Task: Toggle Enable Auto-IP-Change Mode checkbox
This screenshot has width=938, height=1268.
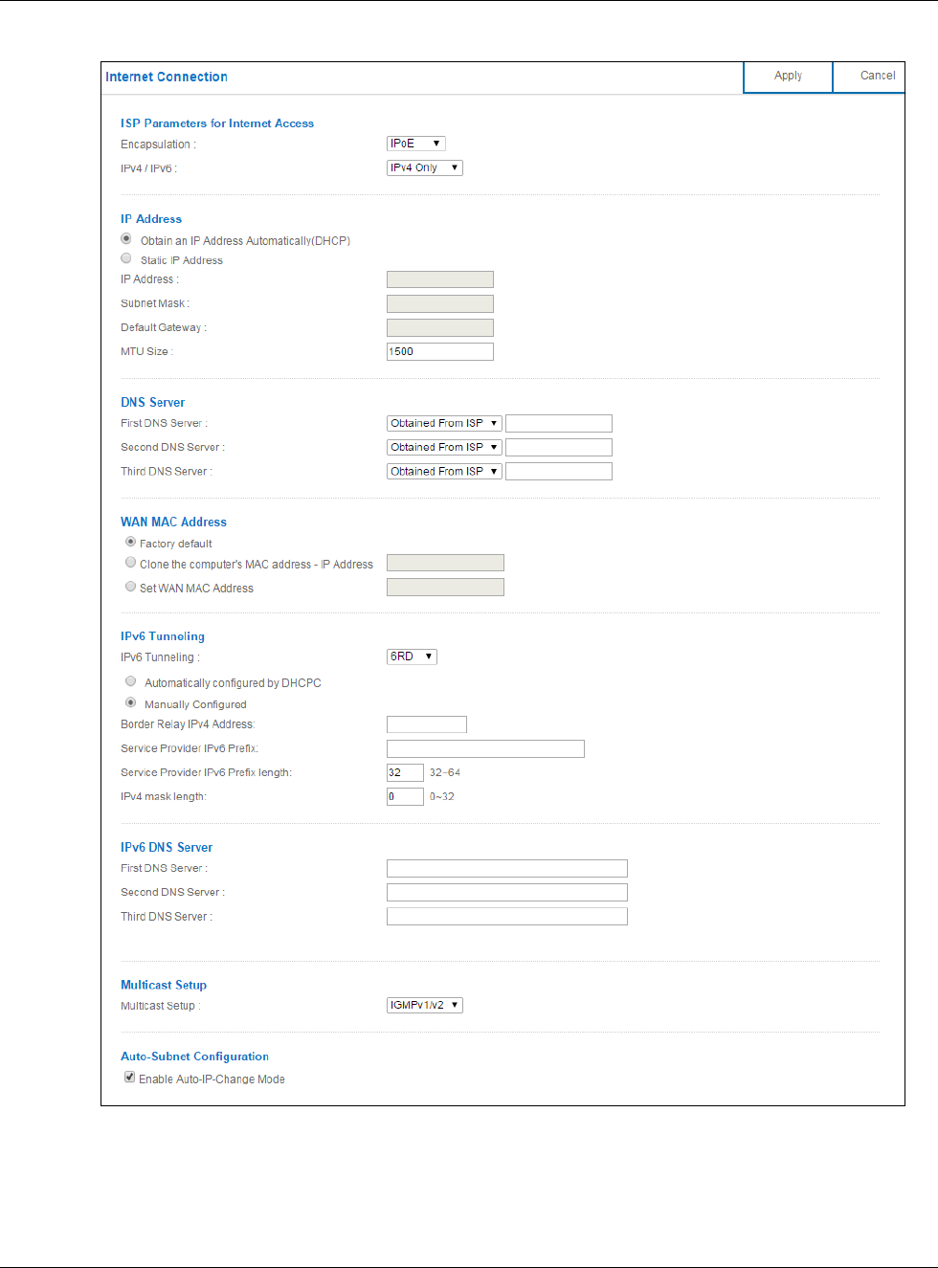Action: pos(130,1078)
